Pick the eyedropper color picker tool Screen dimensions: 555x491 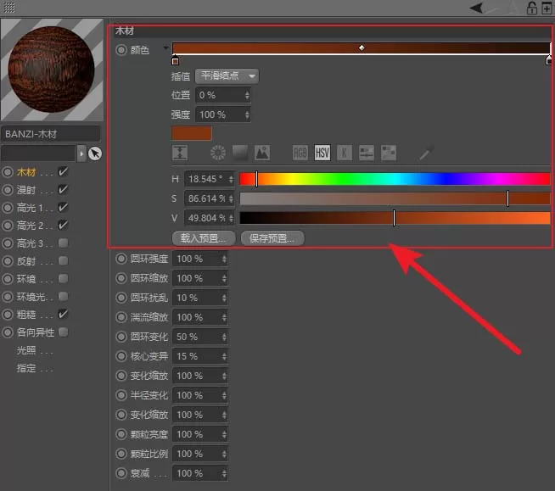[426, 153]
